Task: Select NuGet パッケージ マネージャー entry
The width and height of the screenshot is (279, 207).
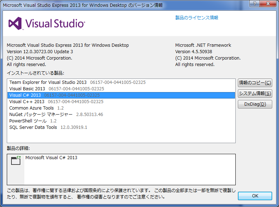Action: tap(121, 115)
